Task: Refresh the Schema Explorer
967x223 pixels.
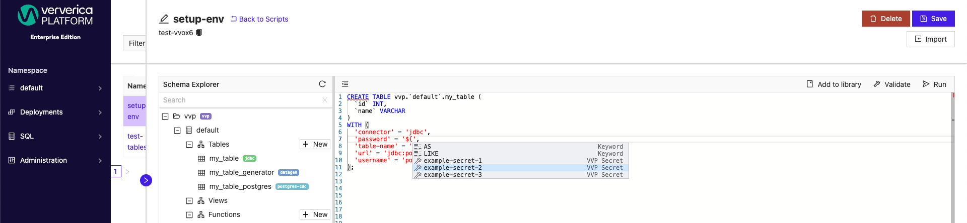Action: [322, 84]
